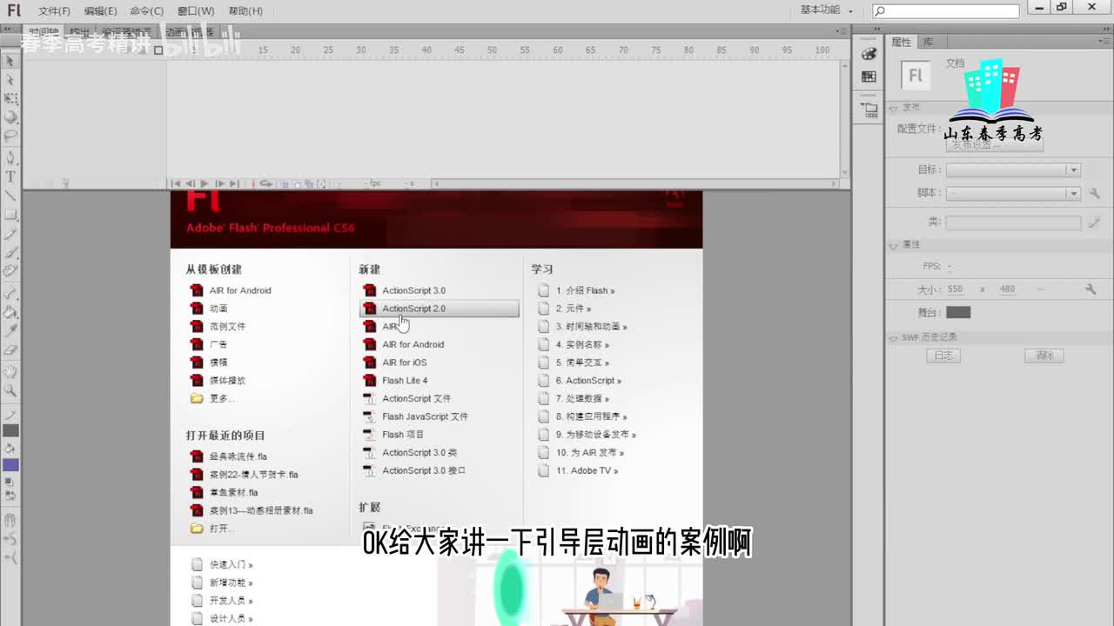Select the Selection arrow tool
This screenshot has width=1114, height=626.
pyautogui.click(x=10, y=61)
